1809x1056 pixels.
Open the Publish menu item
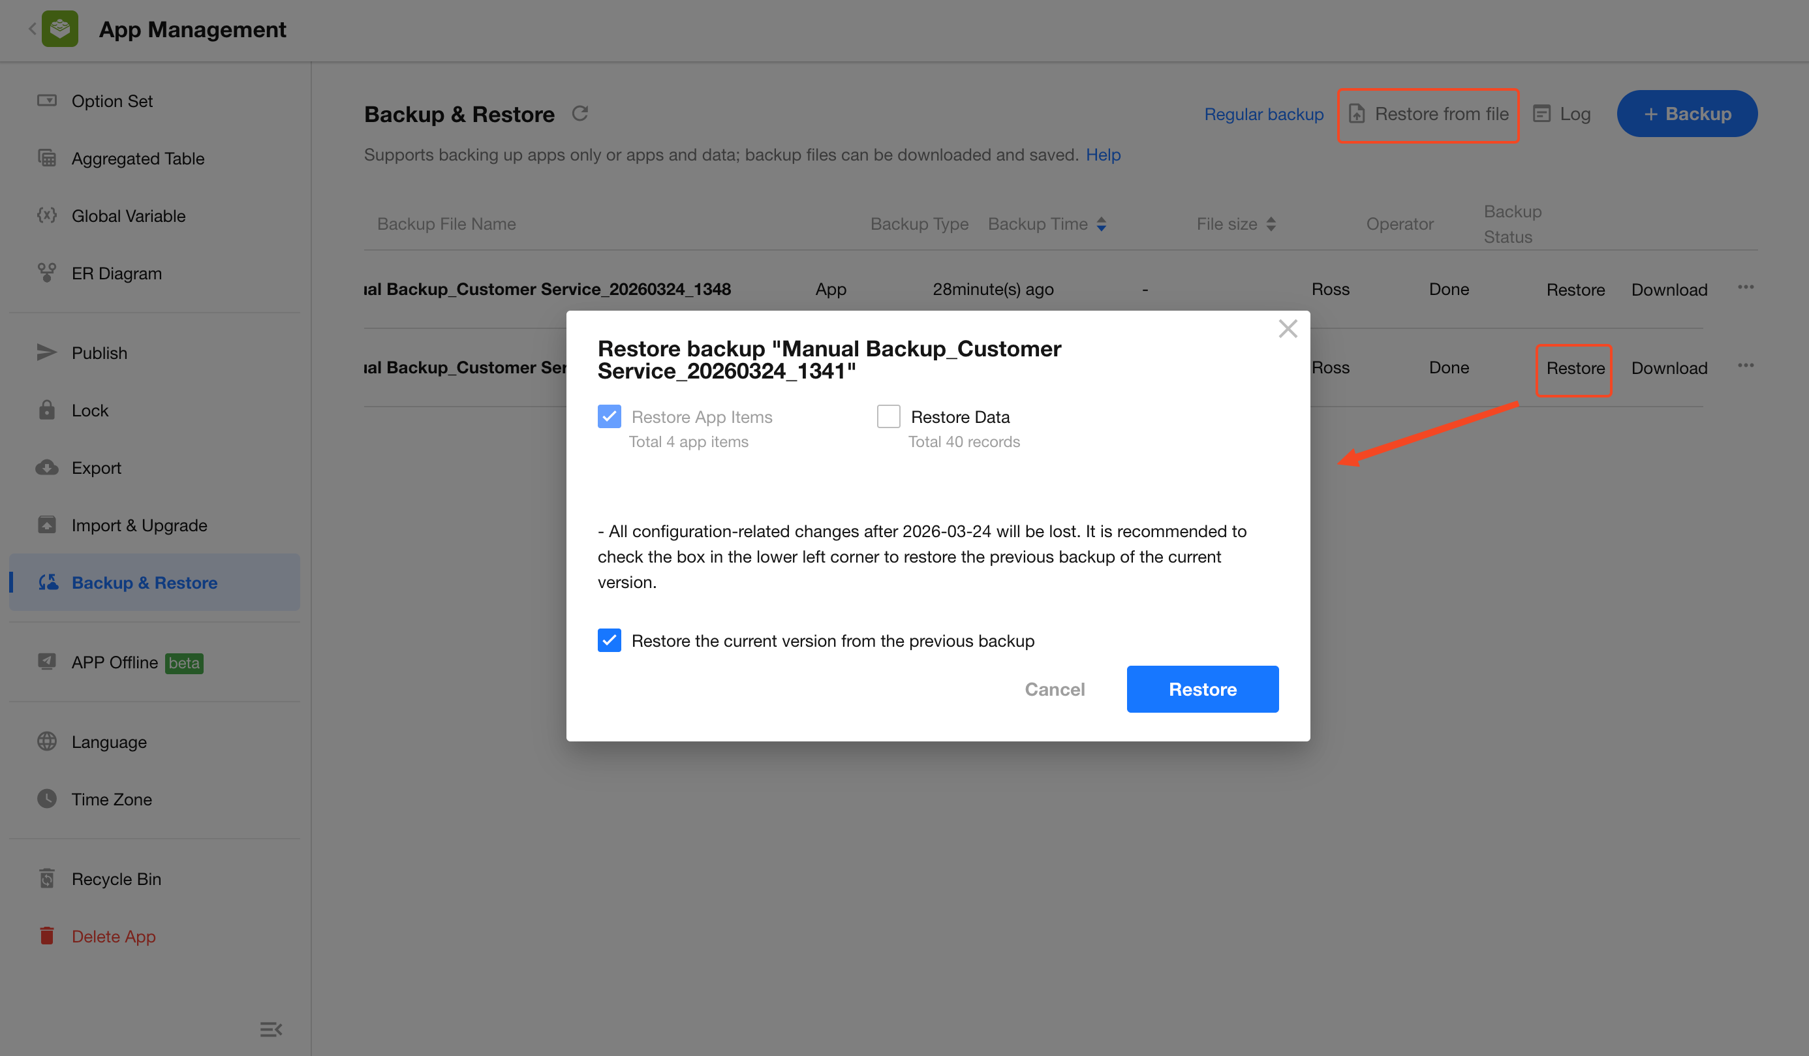pyautogui.click(x=99, y=352)
